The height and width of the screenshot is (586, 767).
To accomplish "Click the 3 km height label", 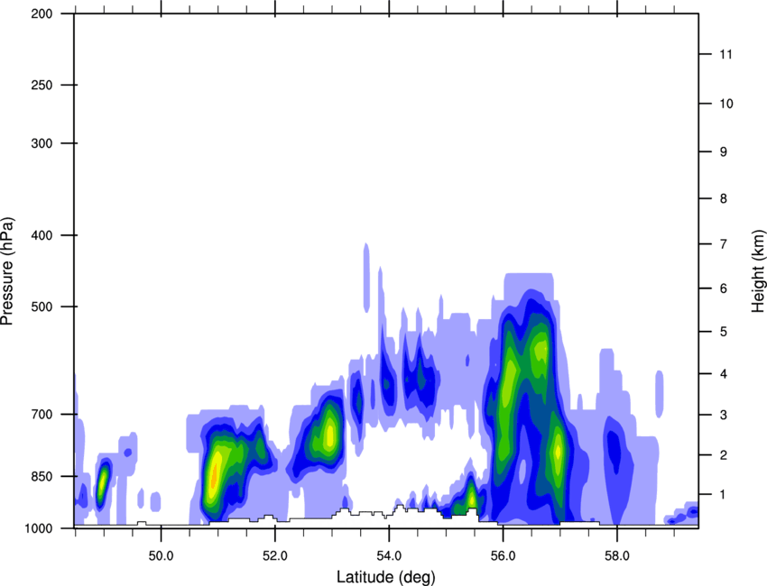I will click(x=724, y=415).
